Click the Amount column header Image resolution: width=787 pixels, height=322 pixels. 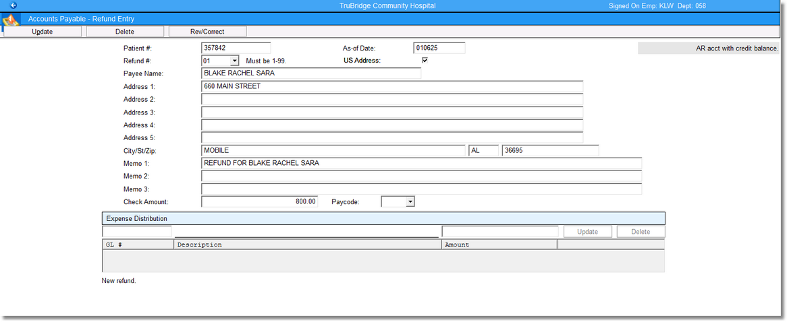pos(499,245)
